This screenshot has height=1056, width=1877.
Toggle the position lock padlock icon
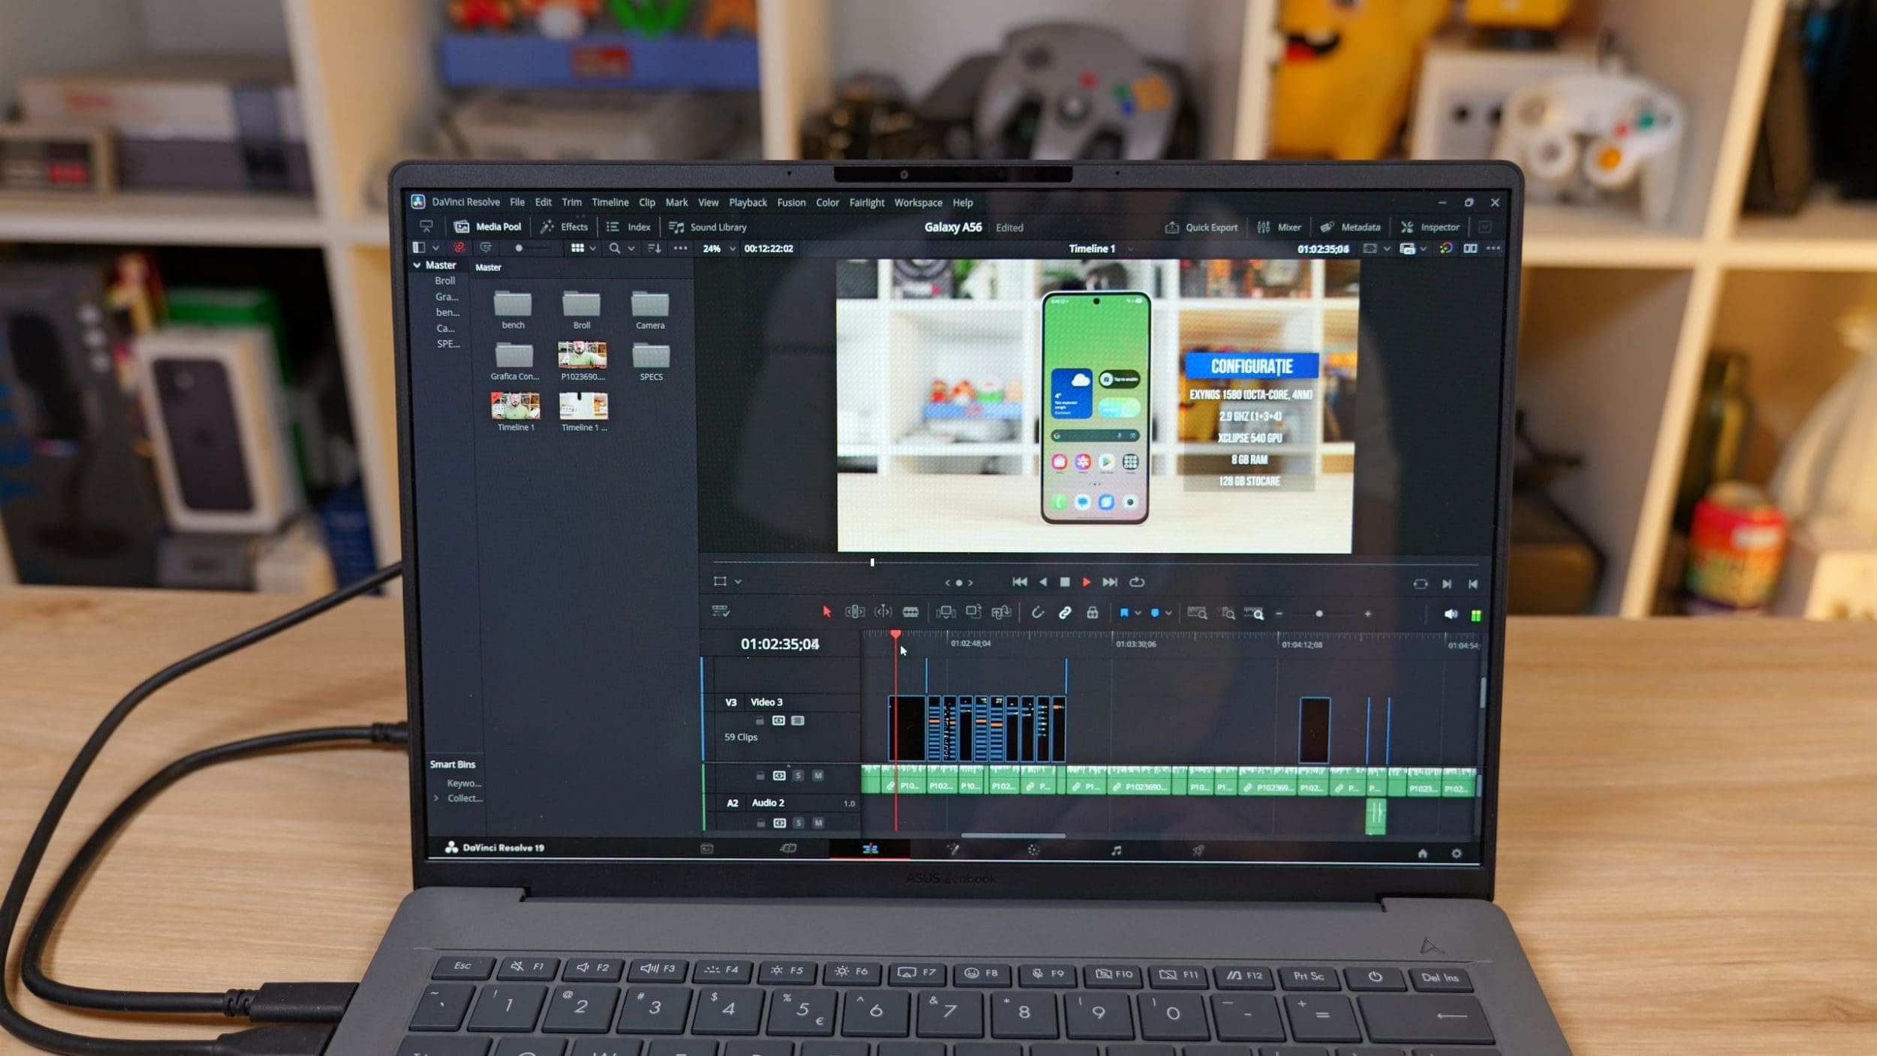point(1092,613)
